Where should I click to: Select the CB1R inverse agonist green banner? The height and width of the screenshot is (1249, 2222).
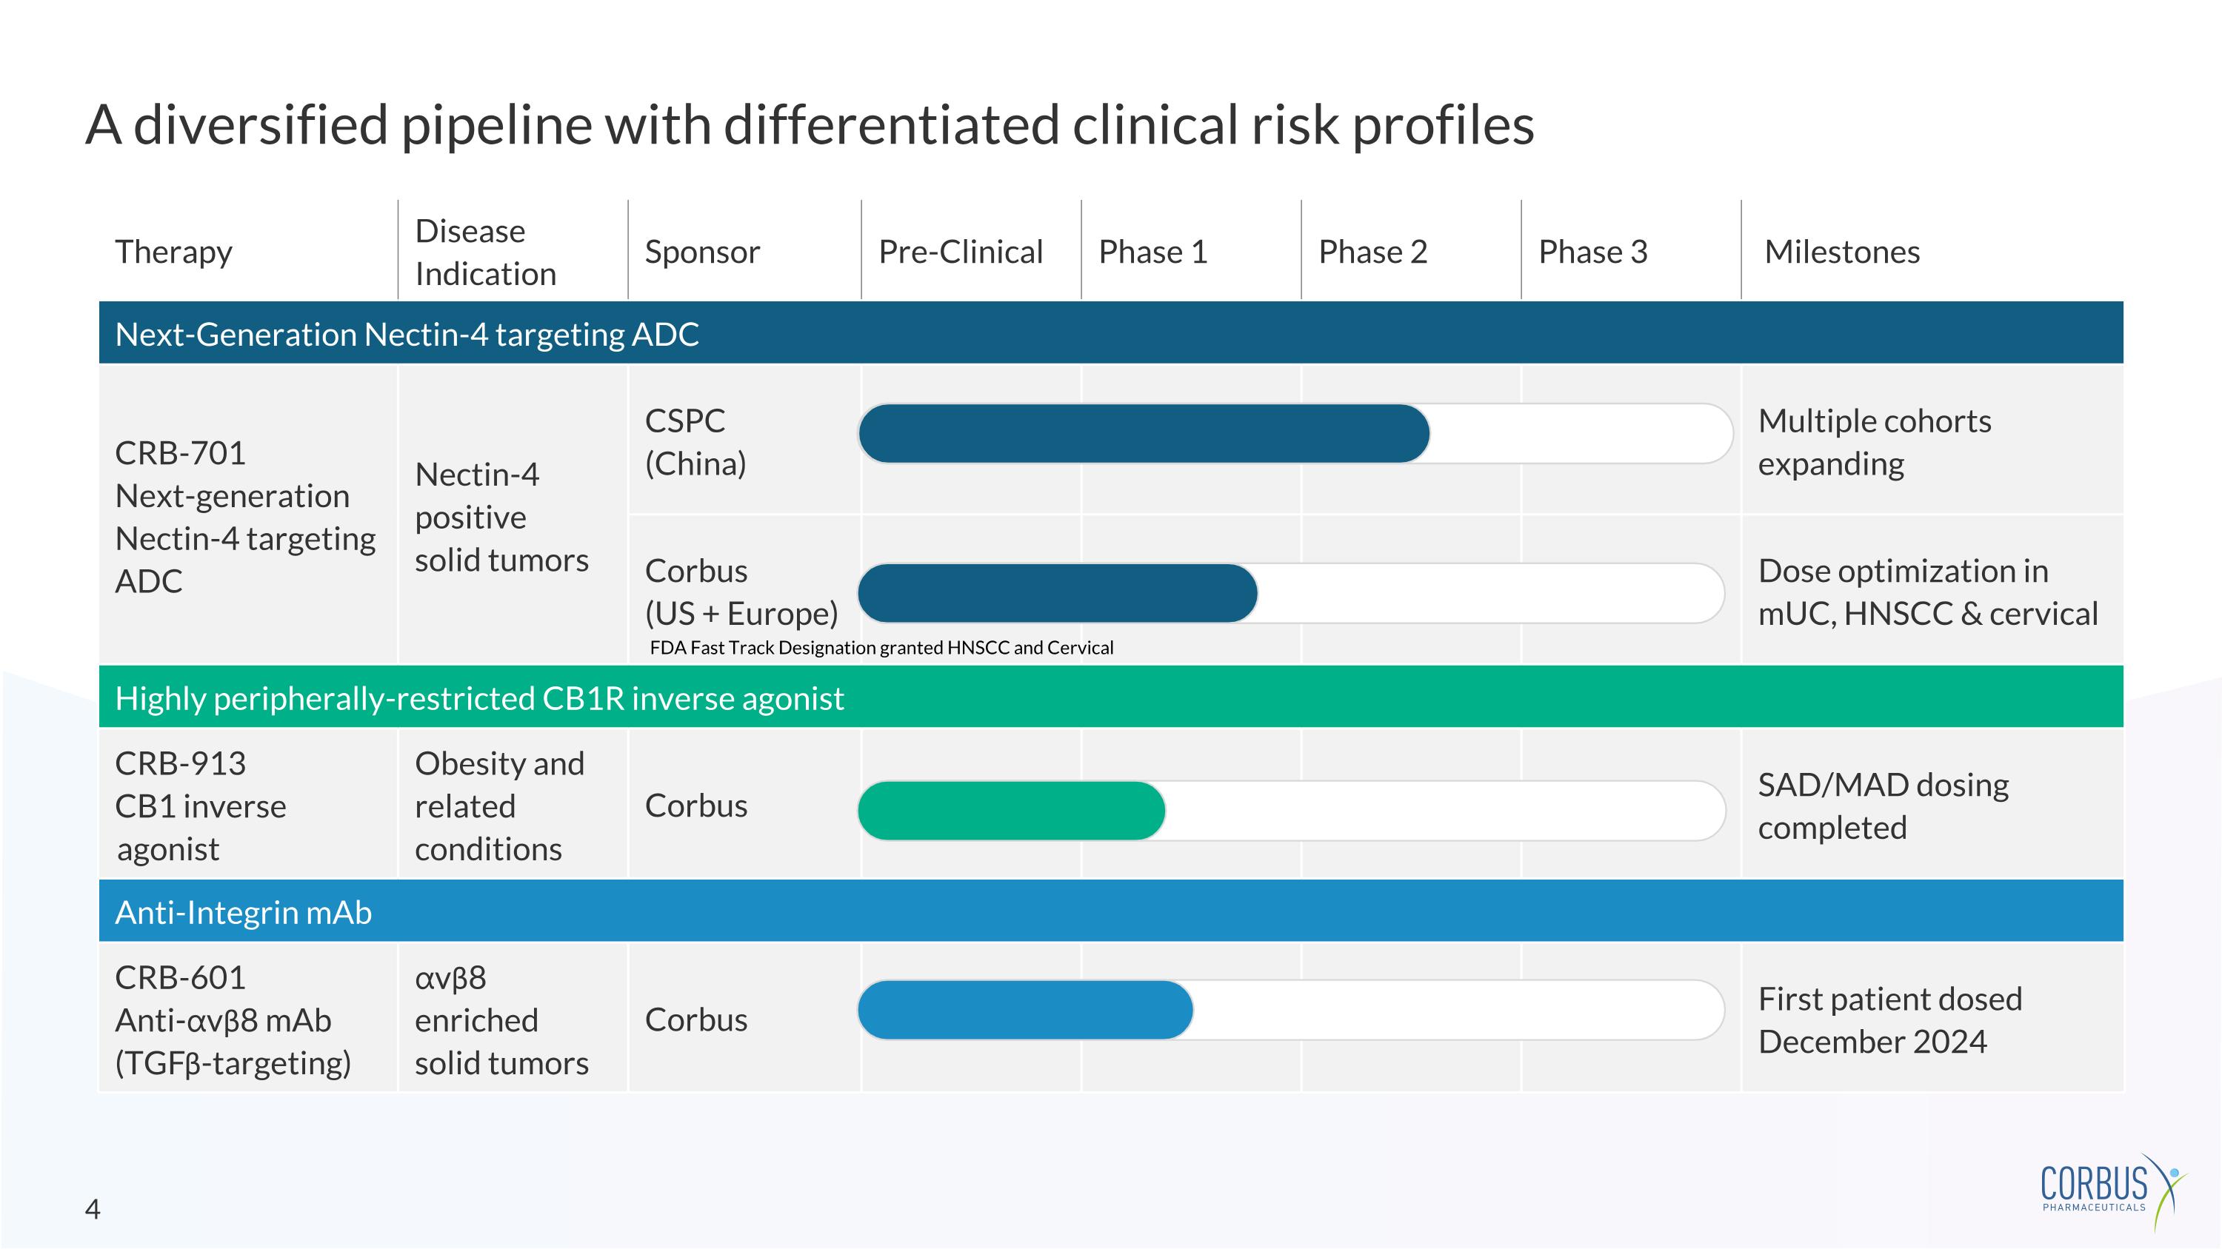(1110, 697)
